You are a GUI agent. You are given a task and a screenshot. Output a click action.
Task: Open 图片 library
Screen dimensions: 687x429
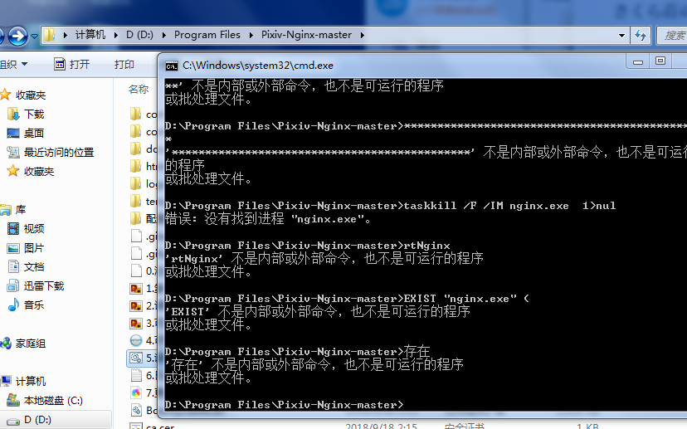[x=34, y=248]
